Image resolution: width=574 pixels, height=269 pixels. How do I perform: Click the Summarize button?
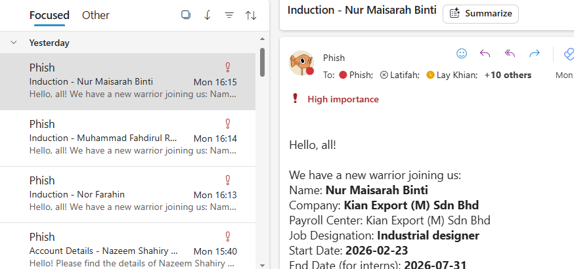click(x=481, y=14)
